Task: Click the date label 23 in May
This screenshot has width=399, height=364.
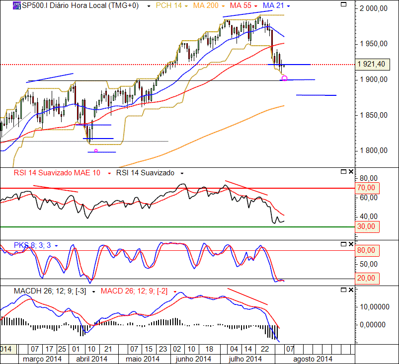Action: coord(163,349)
